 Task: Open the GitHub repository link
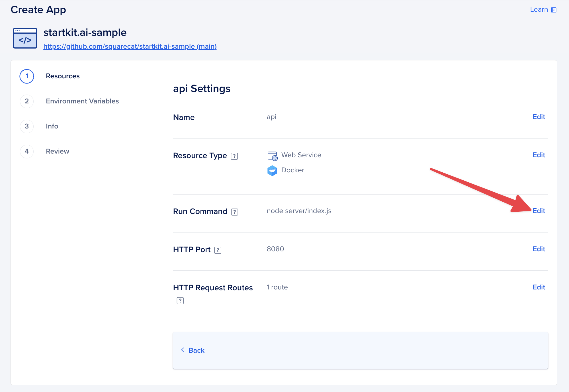[x=130, y=46]
